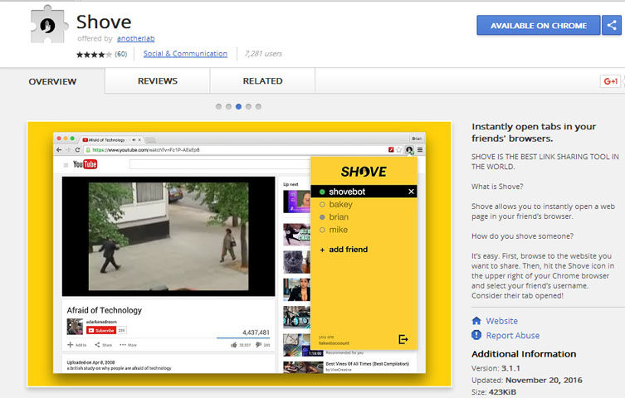Switch to the REVIEWS tab
625x398 pixels.
158,80
